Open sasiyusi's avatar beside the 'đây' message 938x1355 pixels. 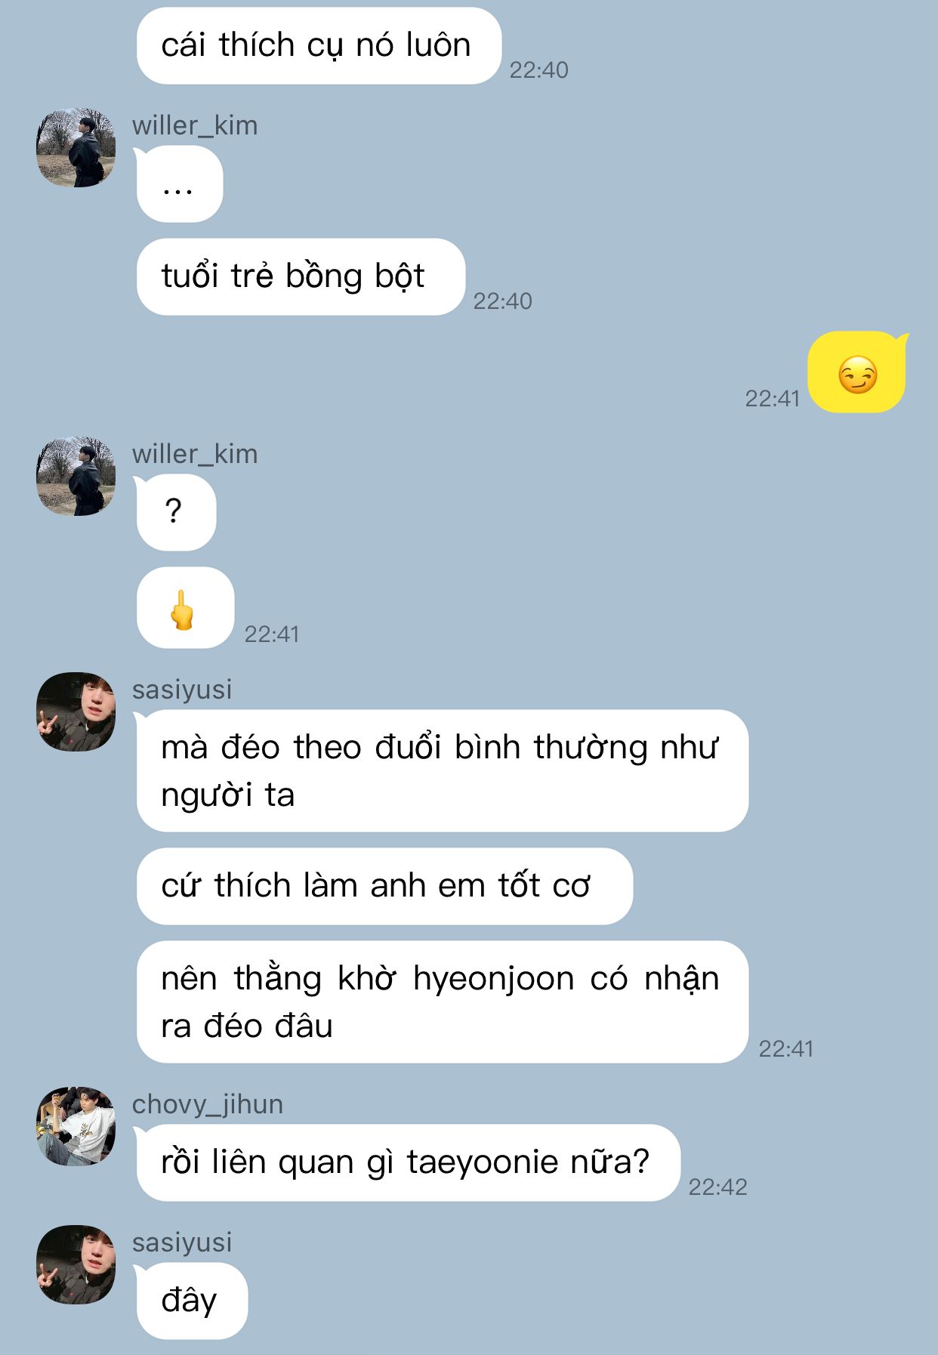click(x=76, y=1265)
